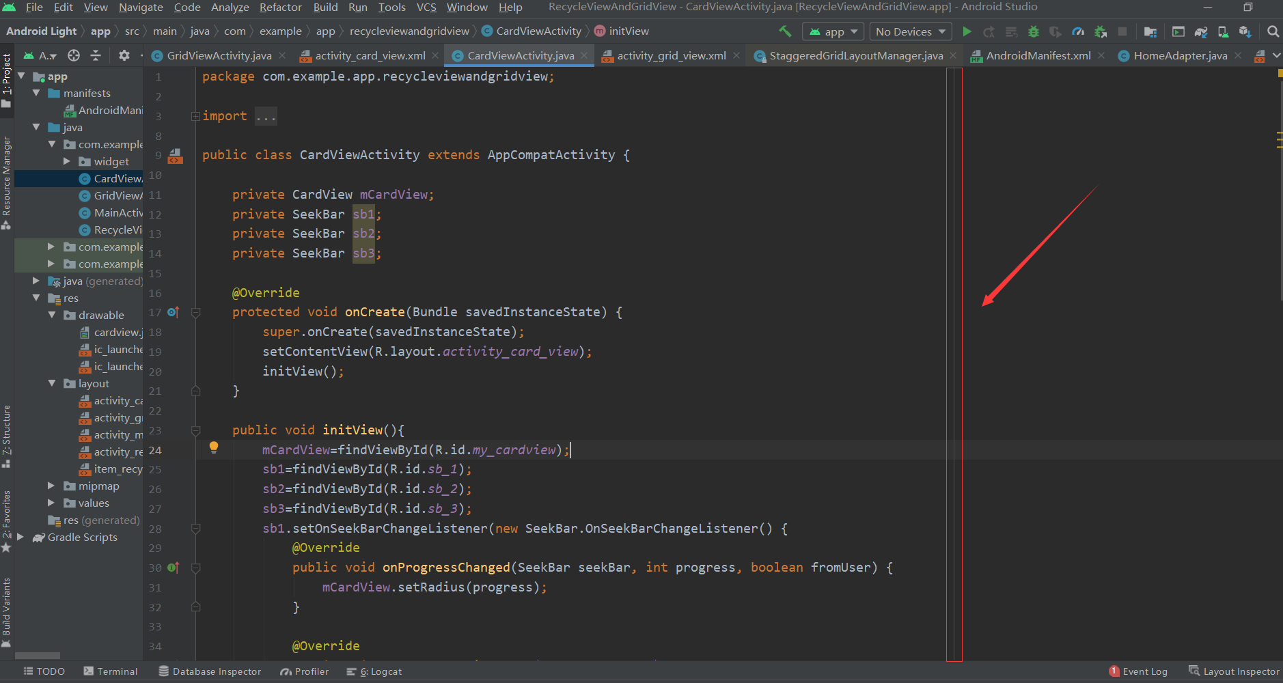
Task: Click the lightbulb hint at line 24
Action: tap(215, 447)
